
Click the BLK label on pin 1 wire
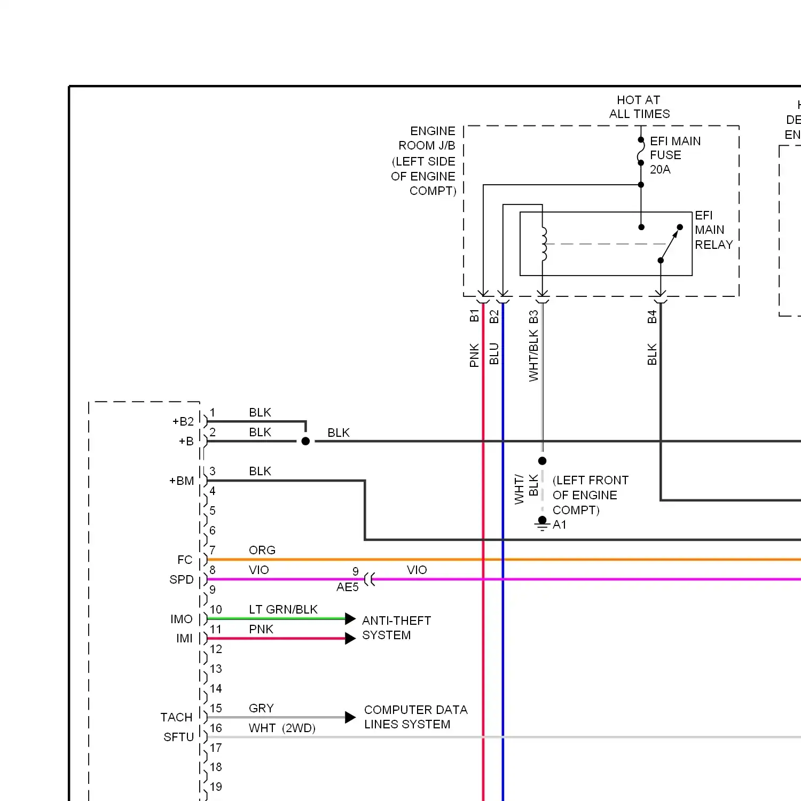coord(260,412)
